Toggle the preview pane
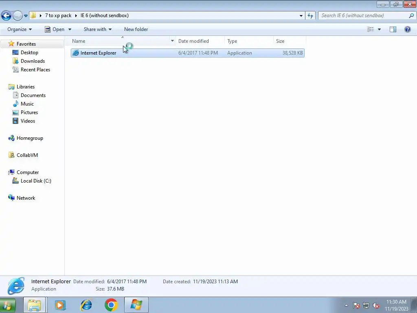417x313 pixels. tap(393, 29)
